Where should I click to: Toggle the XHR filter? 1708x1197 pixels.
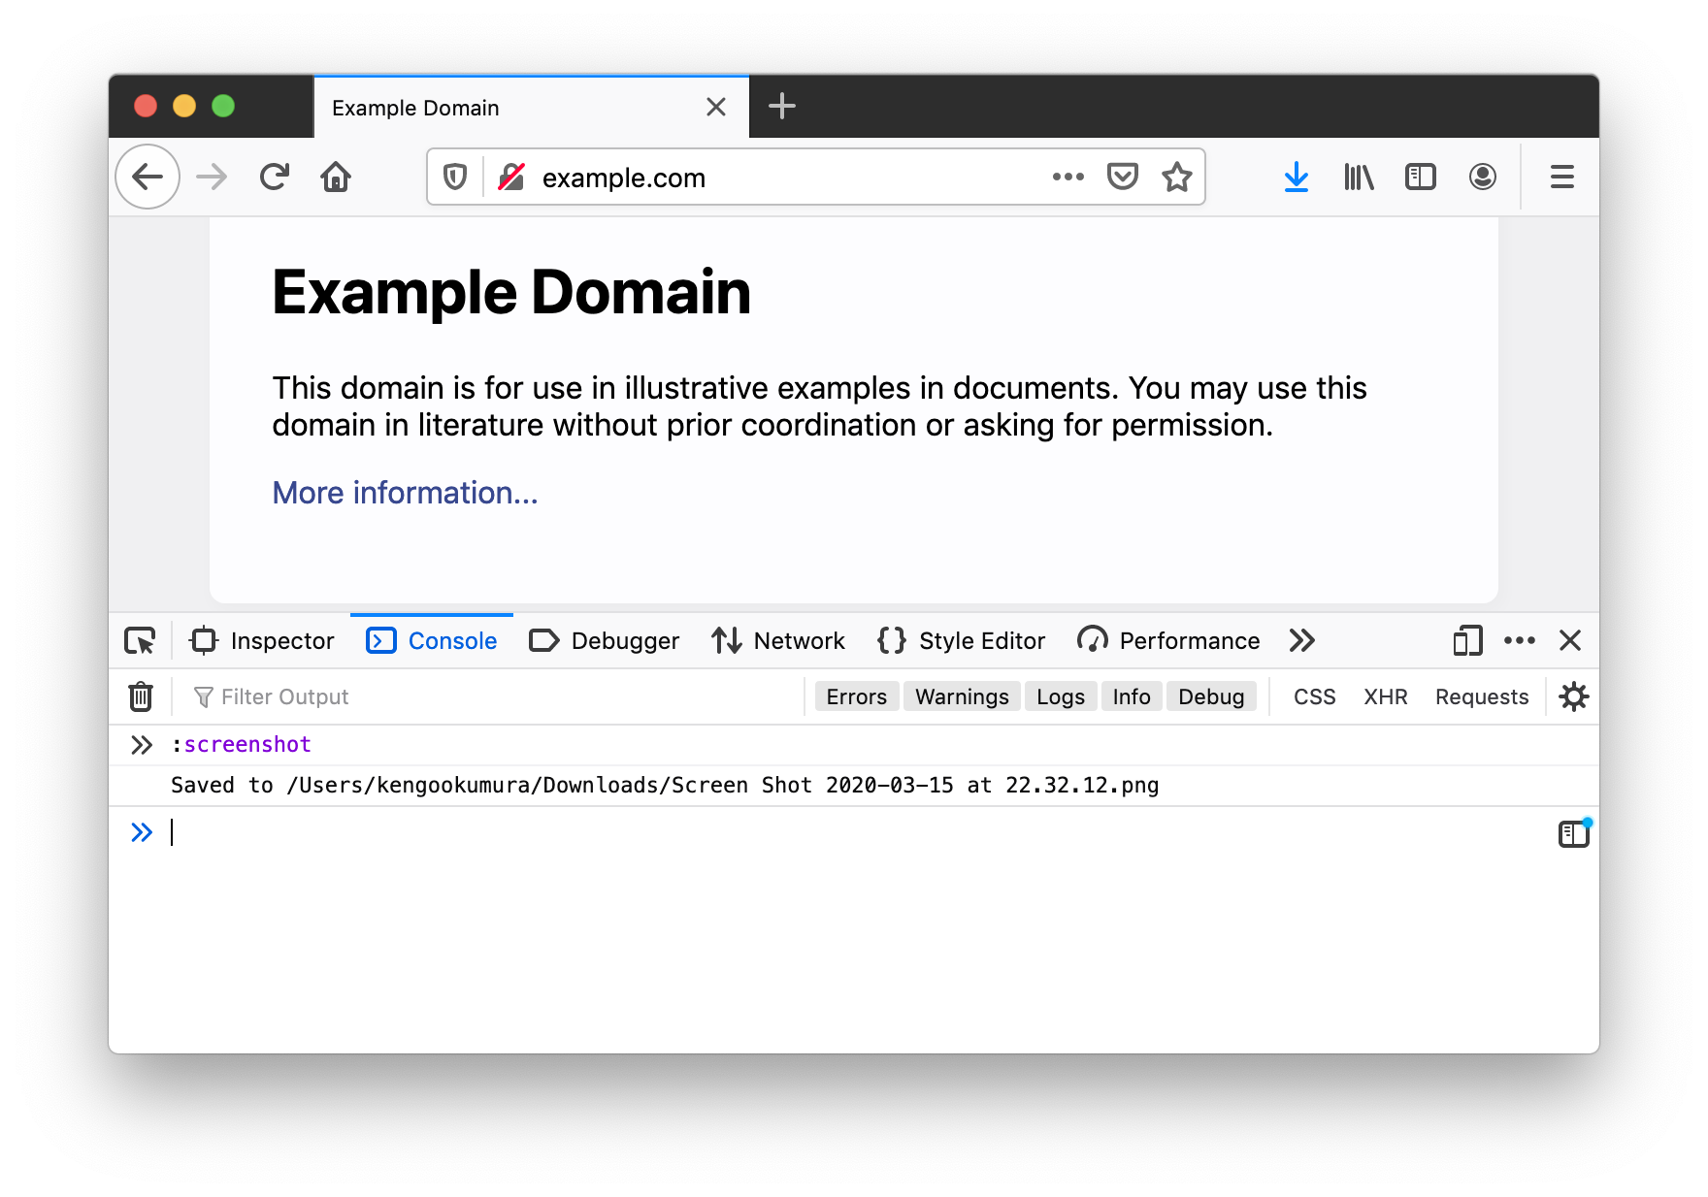pos(1386,696)
